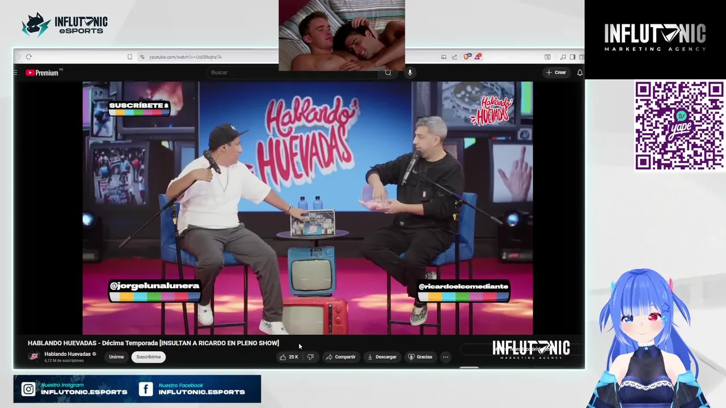The width and height of the screenshot is (726, 408).
Task: Click the search magnifier button
Action: (388, 73)
